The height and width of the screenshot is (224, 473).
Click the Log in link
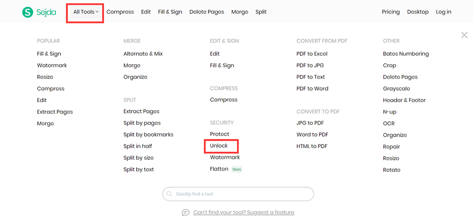coord(443,12)
